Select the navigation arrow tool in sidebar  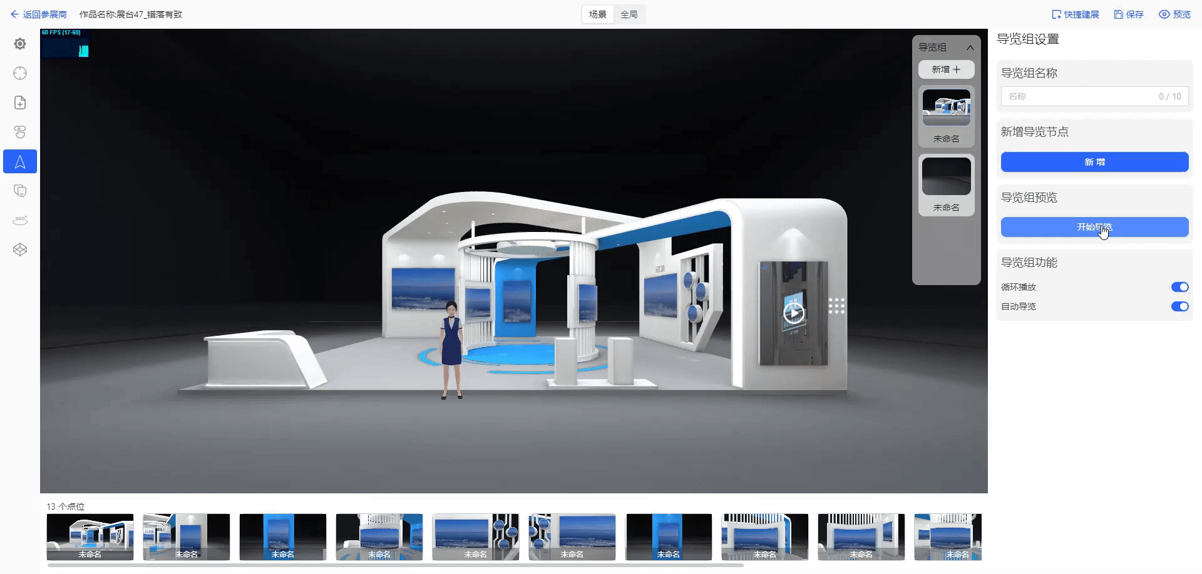20,161
